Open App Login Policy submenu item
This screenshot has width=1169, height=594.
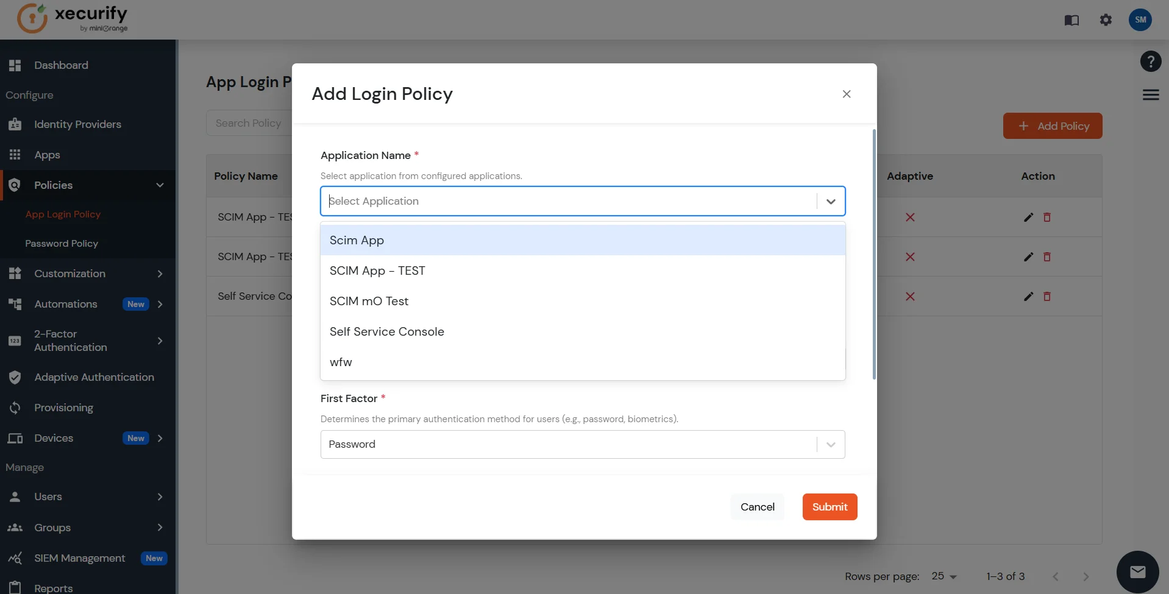click(x=63, y=214)
